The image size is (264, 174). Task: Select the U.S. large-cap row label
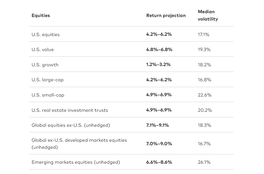pyautogui.click(x=48, y=80)
